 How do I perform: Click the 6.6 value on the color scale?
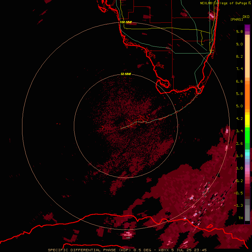pos(239,81)
